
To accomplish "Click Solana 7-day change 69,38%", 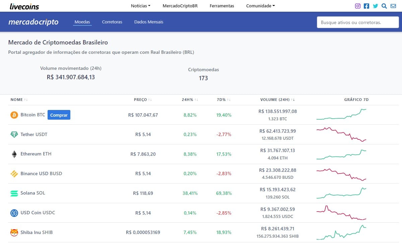I will [224, 193].
